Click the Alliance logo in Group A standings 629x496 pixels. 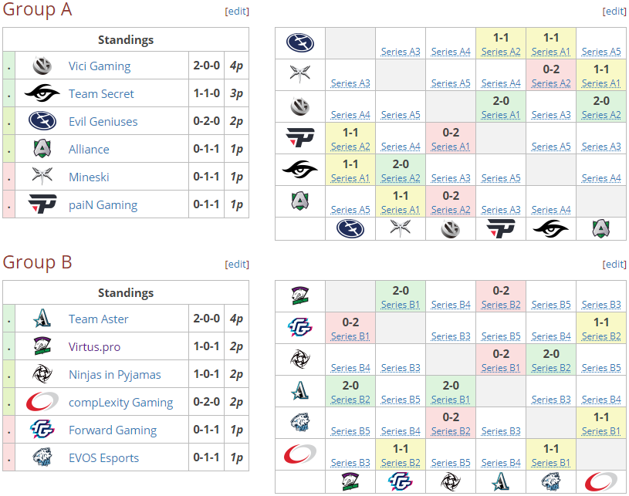pyautogui.click(x=42, y=149)
